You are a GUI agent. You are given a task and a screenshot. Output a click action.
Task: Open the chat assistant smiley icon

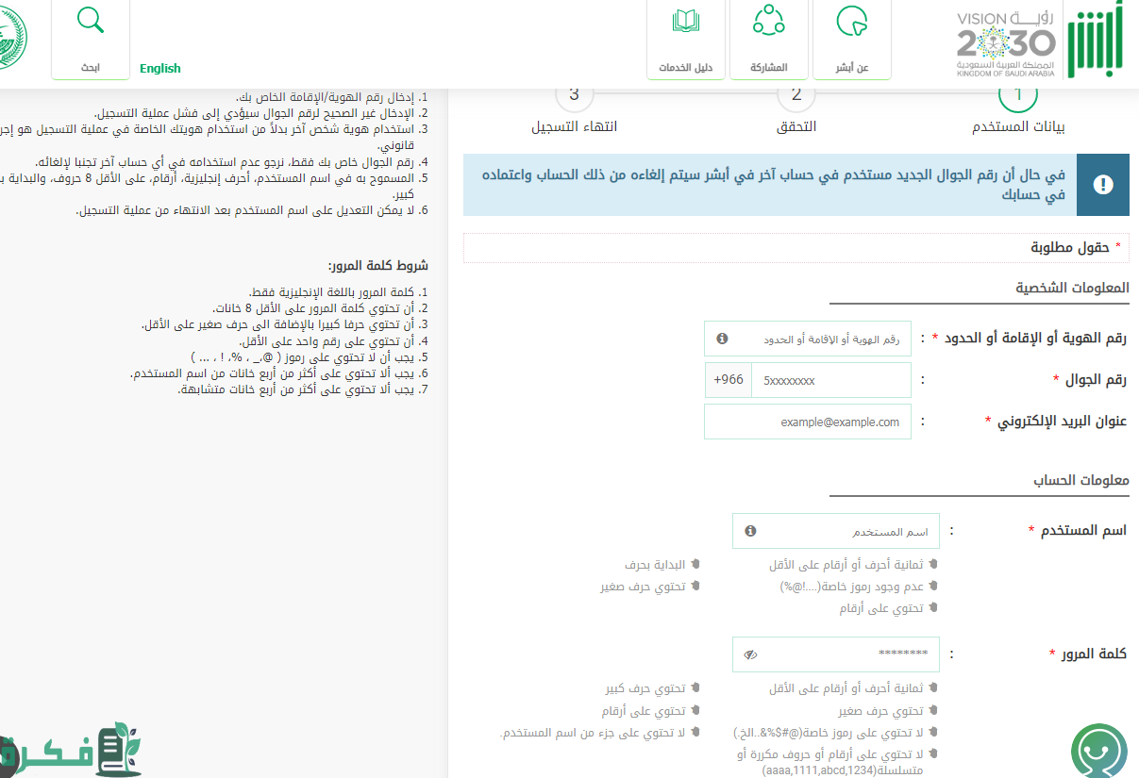(x=1098, y=751)
